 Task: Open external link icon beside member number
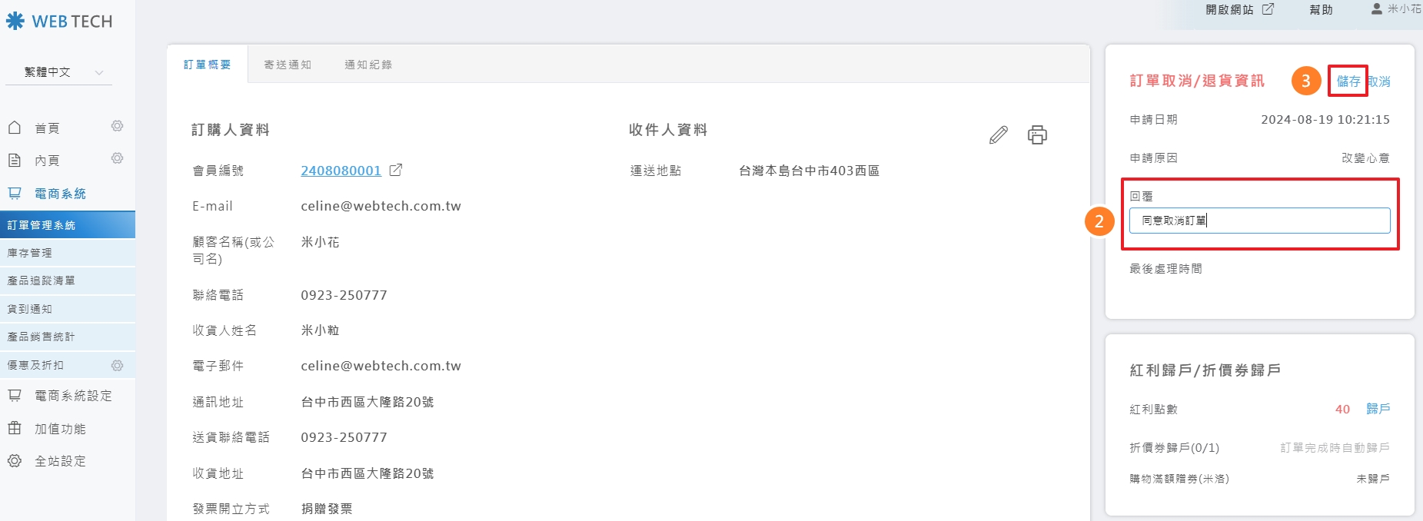[395, 171]
